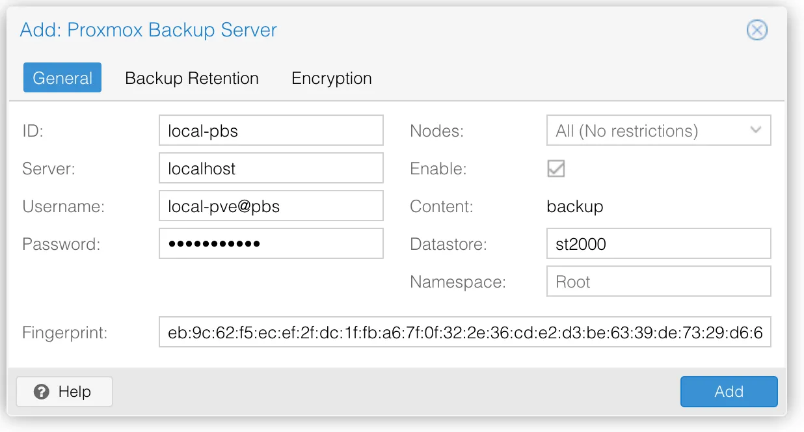Click the ID input field
The height and width of the screenshot is (432, 804).
click(271, 131)
